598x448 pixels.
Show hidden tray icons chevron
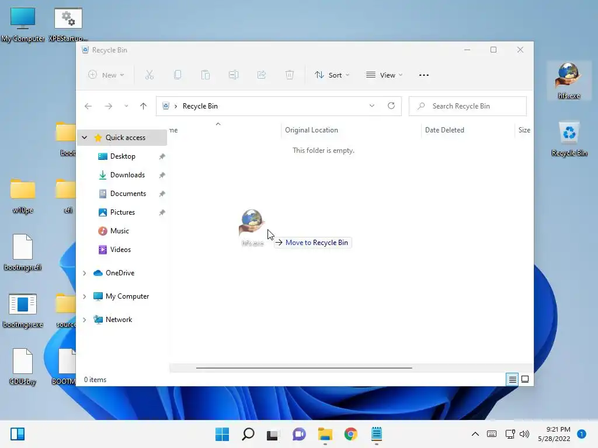475,434
